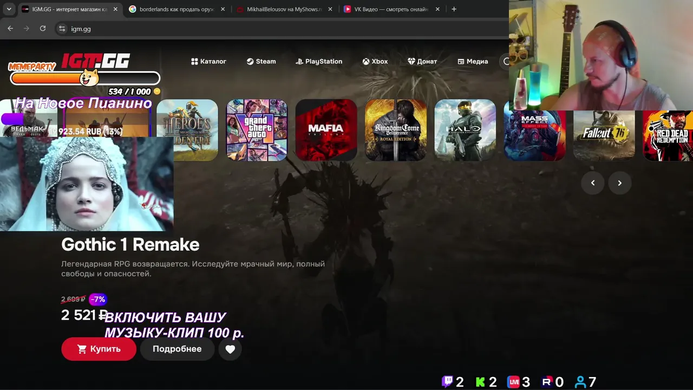
Task: Close the borderlands Google search tab
Action: coord(223,9)
